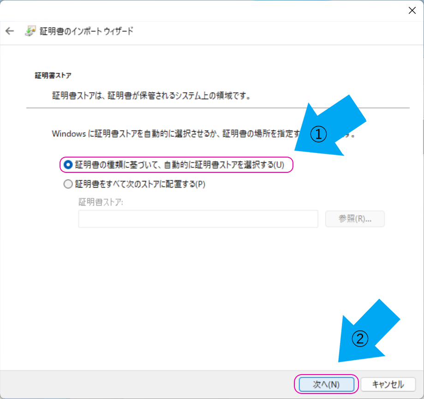Screen dimensions: 424x399
Task: Click the back arrow in the wizard header
Action: click(10, 31)
